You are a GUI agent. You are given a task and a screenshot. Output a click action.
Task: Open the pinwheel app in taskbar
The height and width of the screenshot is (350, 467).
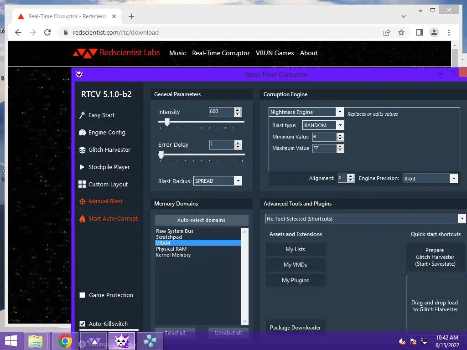[x=150, y=341]
